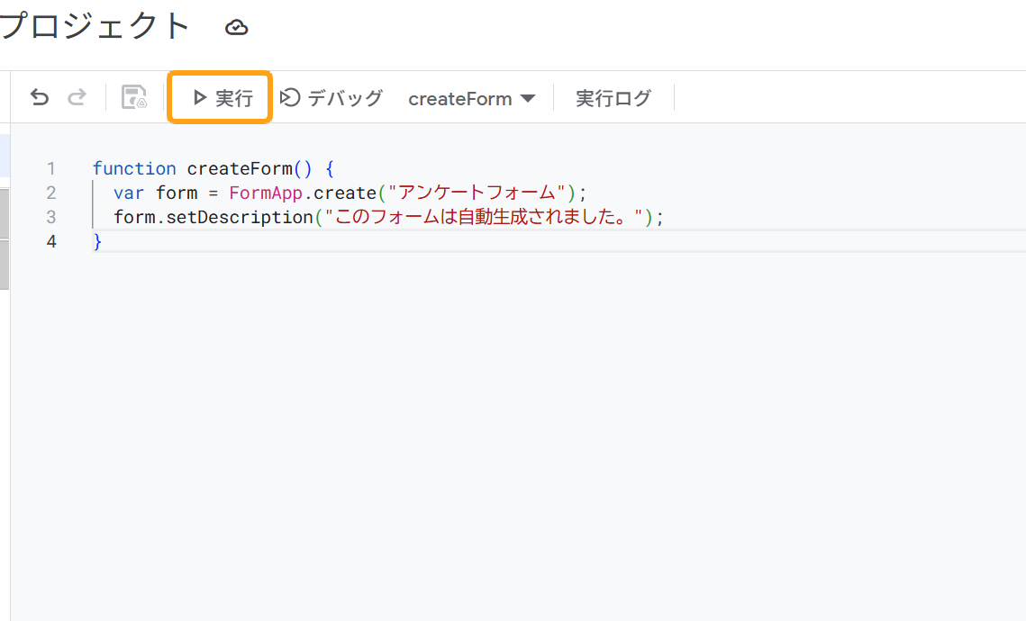
Task: Click the undo arrow icon
Action: (40, 97)
